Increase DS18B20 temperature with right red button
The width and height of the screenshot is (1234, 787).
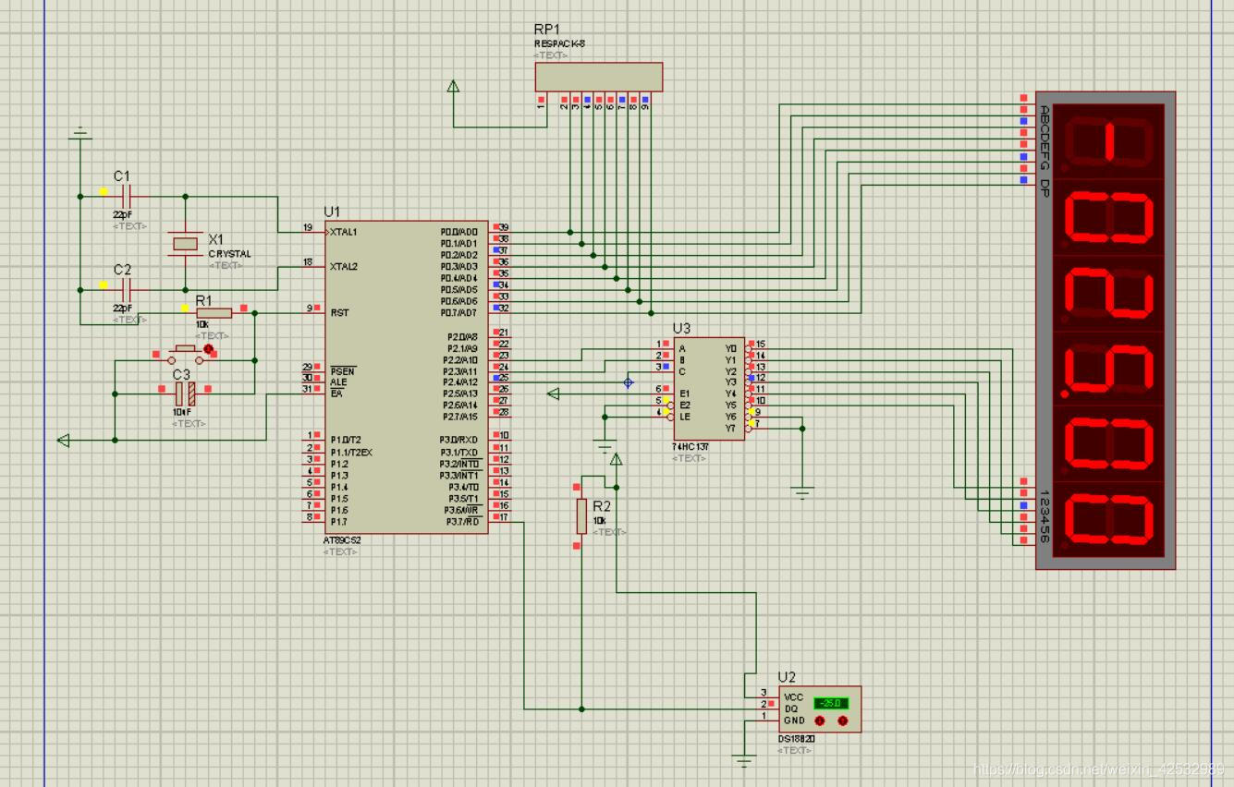coord(842,720)
